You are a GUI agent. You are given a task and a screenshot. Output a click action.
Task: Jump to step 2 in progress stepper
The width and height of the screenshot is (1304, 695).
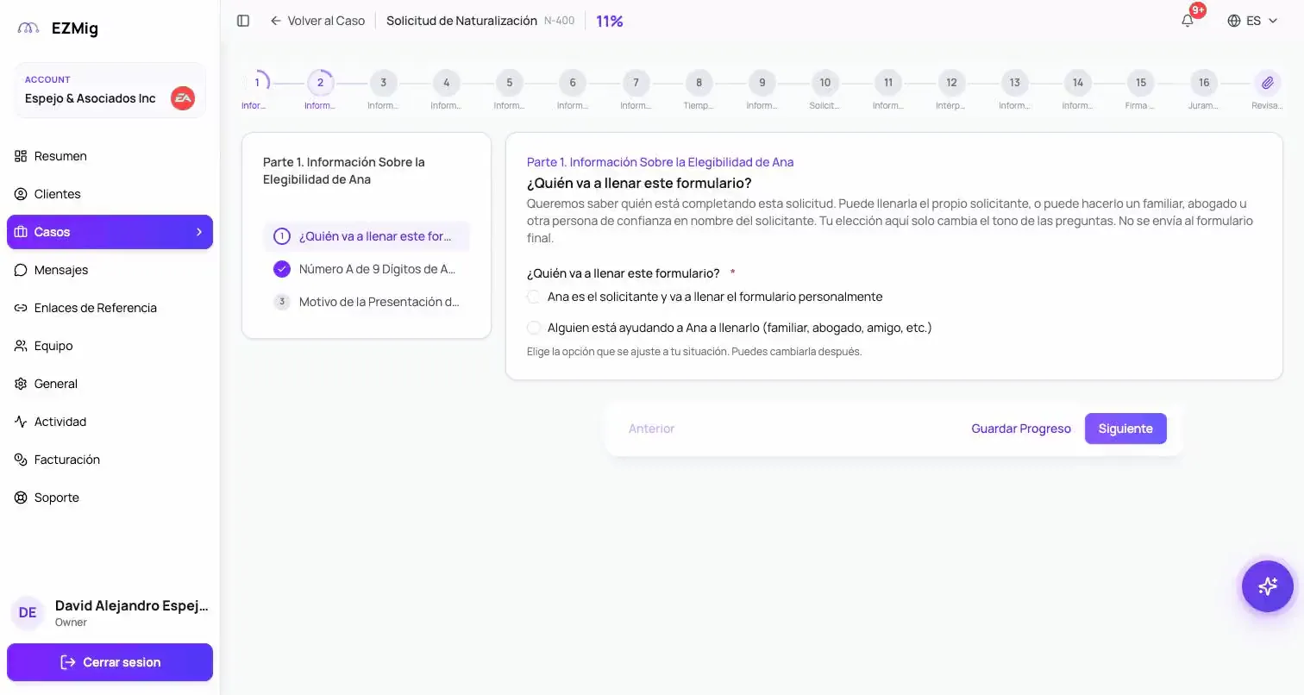(x=320, y=83)
